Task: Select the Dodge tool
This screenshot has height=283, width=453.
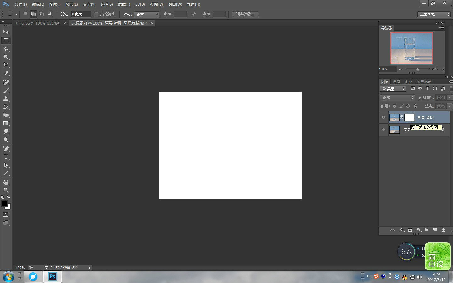Action: [6, 140]
